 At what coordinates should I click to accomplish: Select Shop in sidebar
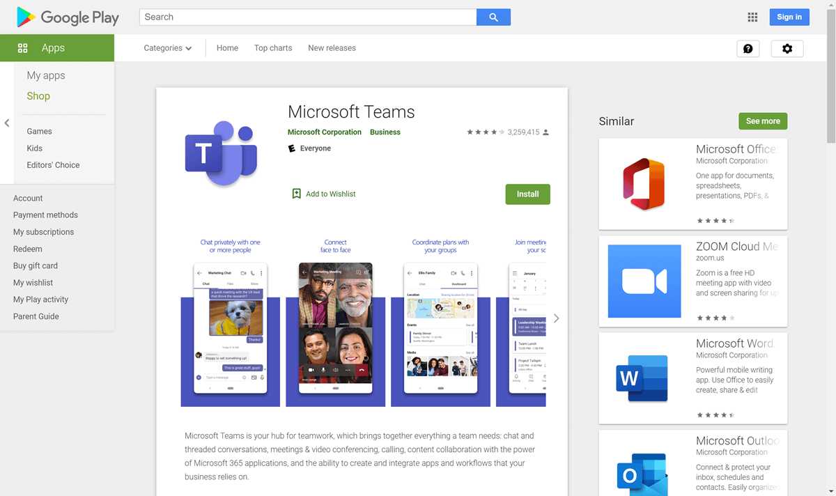point(38,96)
